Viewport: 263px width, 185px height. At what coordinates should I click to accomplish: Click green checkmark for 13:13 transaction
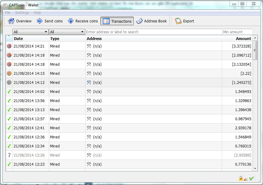coord(9,110)
